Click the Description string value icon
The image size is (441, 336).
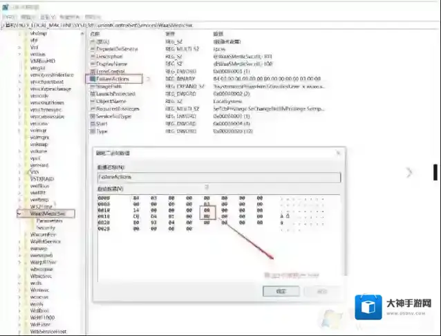click(93, 57)
